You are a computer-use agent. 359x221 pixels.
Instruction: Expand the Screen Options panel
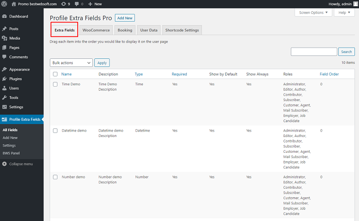pos(313,13)
